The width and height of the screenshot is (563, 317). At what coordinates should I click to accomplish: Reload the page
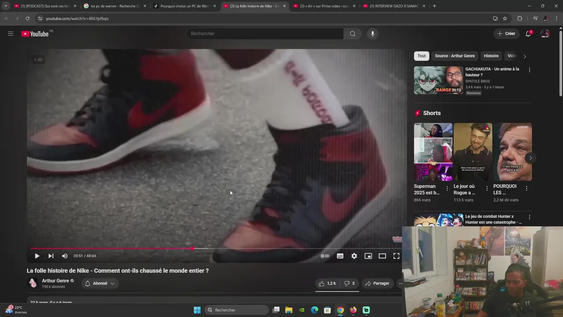pos(27,18)
